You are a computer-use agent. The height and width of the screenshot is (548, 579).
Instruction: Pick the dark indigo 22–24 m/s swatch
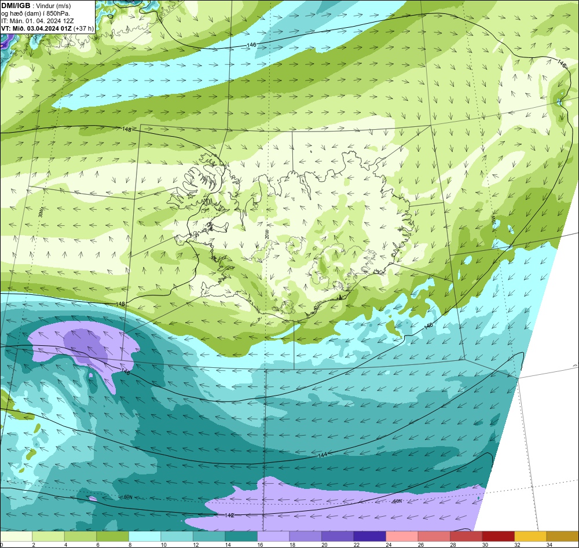(x=369, y=536)
